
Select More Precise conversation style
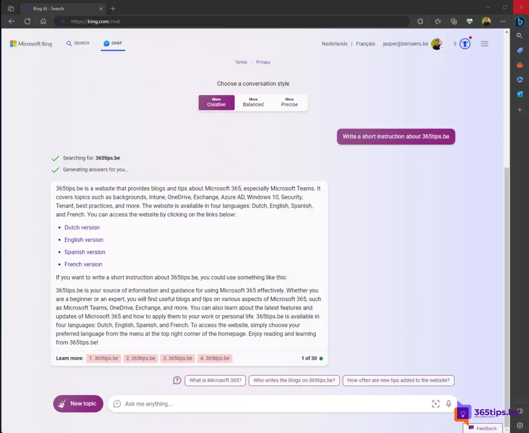(289, 102)
